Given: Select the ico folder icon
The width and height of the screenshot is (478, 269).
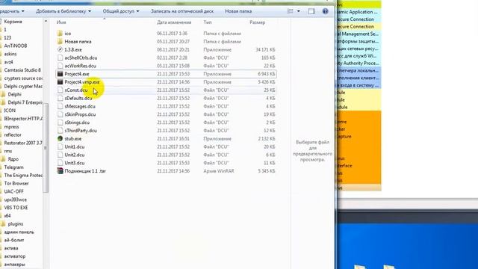Looking at the screenshot, I should (x=60, y=33).
